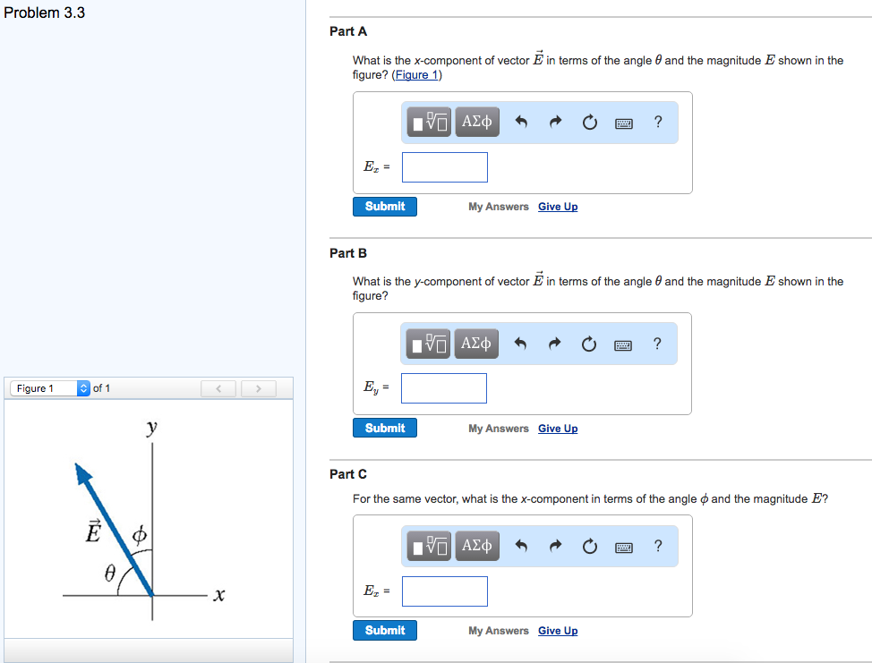This screenshot has width=872, height=663.
Task: Click the redo arrow in Part A editor
Action: [554, 122]
